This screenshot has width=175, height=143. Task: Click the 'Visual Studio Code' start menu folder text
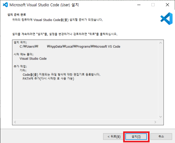point(33,59)
